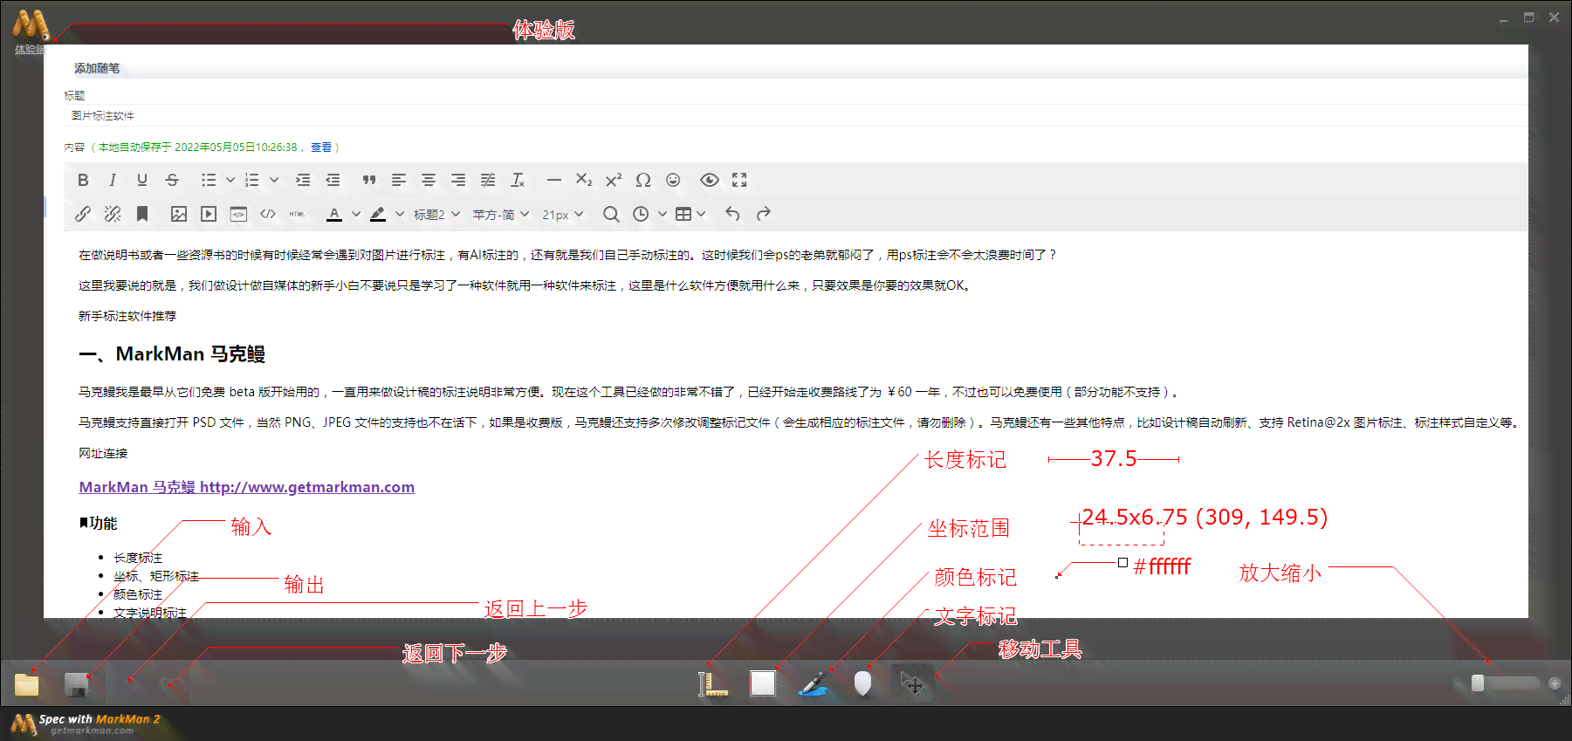
Task: Click the code block window icon
Action: pos(238,214)
